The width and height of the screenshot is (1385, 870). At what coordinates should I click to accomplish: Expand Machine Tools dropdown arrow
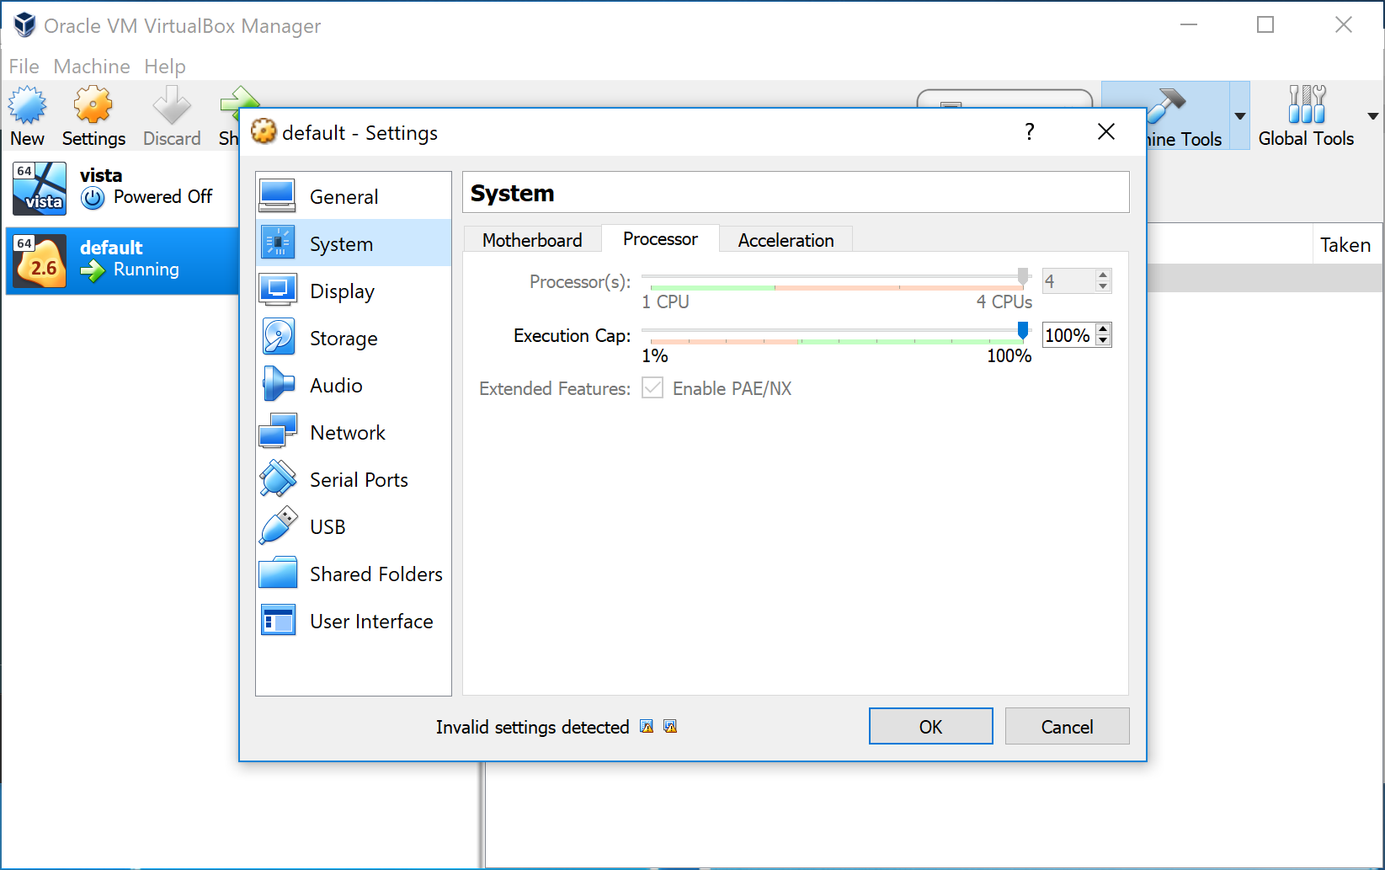1239,116
